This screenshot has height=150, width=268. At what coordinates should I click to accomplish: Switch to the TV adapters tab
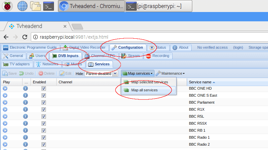click(x=17, y=64)
